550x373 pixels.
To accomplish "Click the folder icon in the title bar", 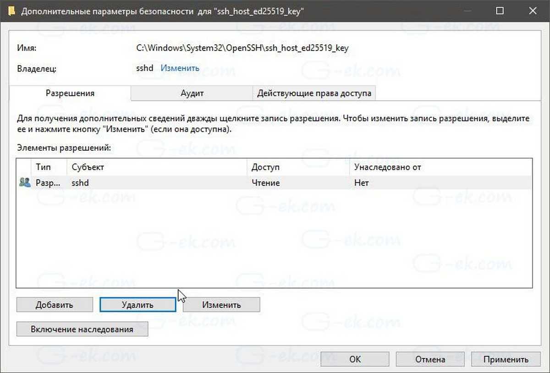I will pyautogui.click(x=11, y=11).
